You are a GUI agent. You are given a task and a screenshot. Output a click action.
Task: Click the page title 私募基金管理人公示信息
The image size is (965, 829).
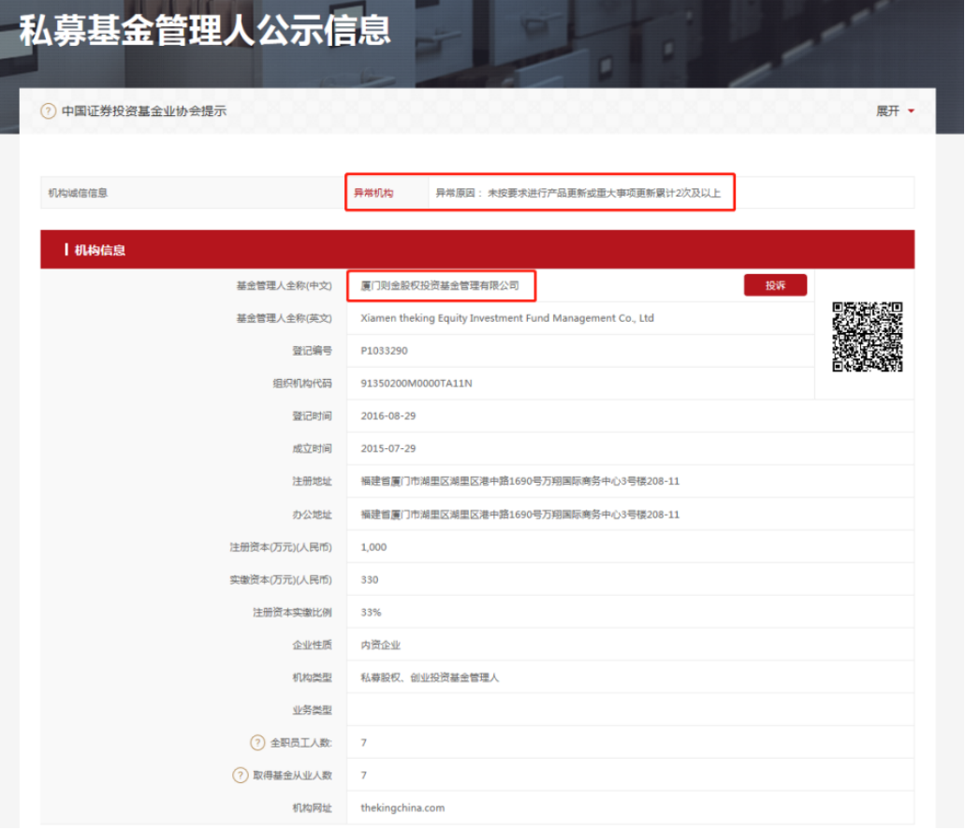tap(205, 30)
